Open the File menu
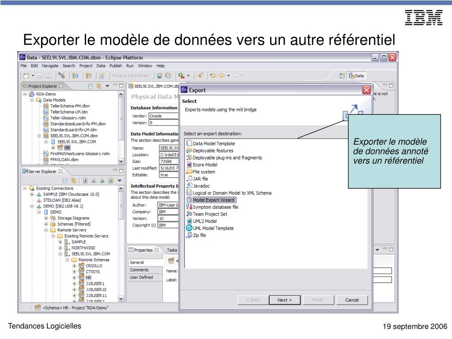 click(24, 66)
